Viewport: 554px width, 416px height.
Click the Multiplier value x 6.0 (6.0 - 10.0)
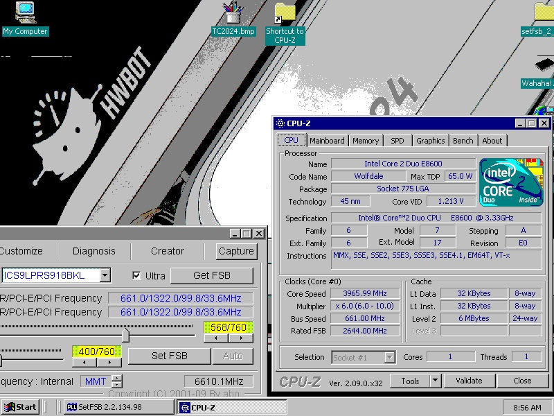tap(365, 306)
